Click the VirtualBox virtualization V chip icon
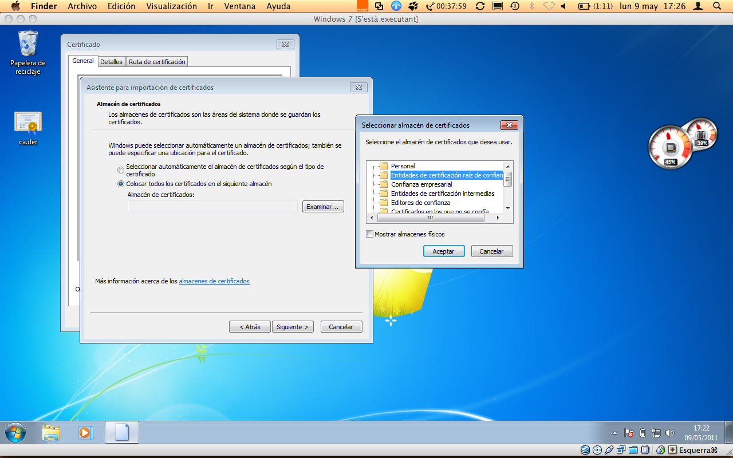733x458 pixels. point(645,450)
